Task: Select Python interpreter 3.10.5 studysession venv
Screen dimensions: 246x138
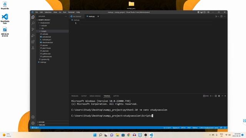Action: click(x=209, y=128)
